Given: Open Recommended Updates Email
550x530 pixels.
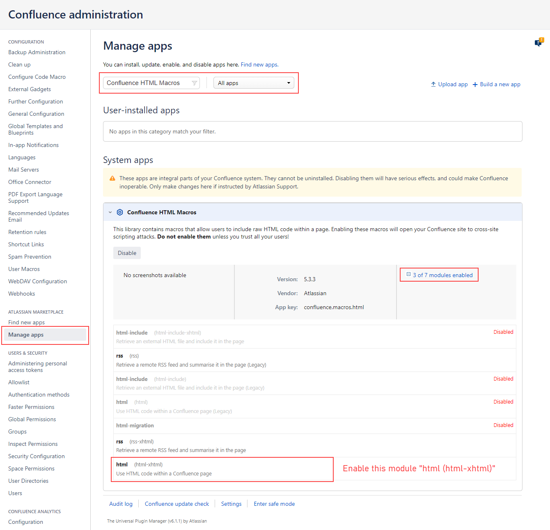Looking at the screenshot, I should (39, 216).
